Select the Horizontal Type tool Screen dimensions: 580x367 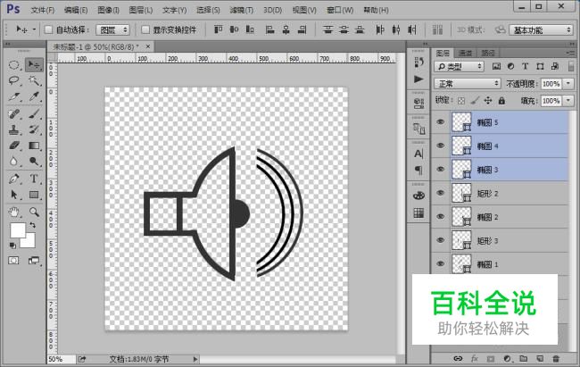(34, 179)
